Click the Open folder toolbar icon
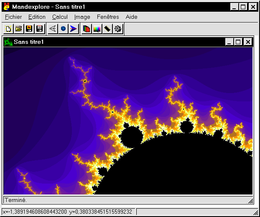This screenshot has height=217, width=260. 19,29
